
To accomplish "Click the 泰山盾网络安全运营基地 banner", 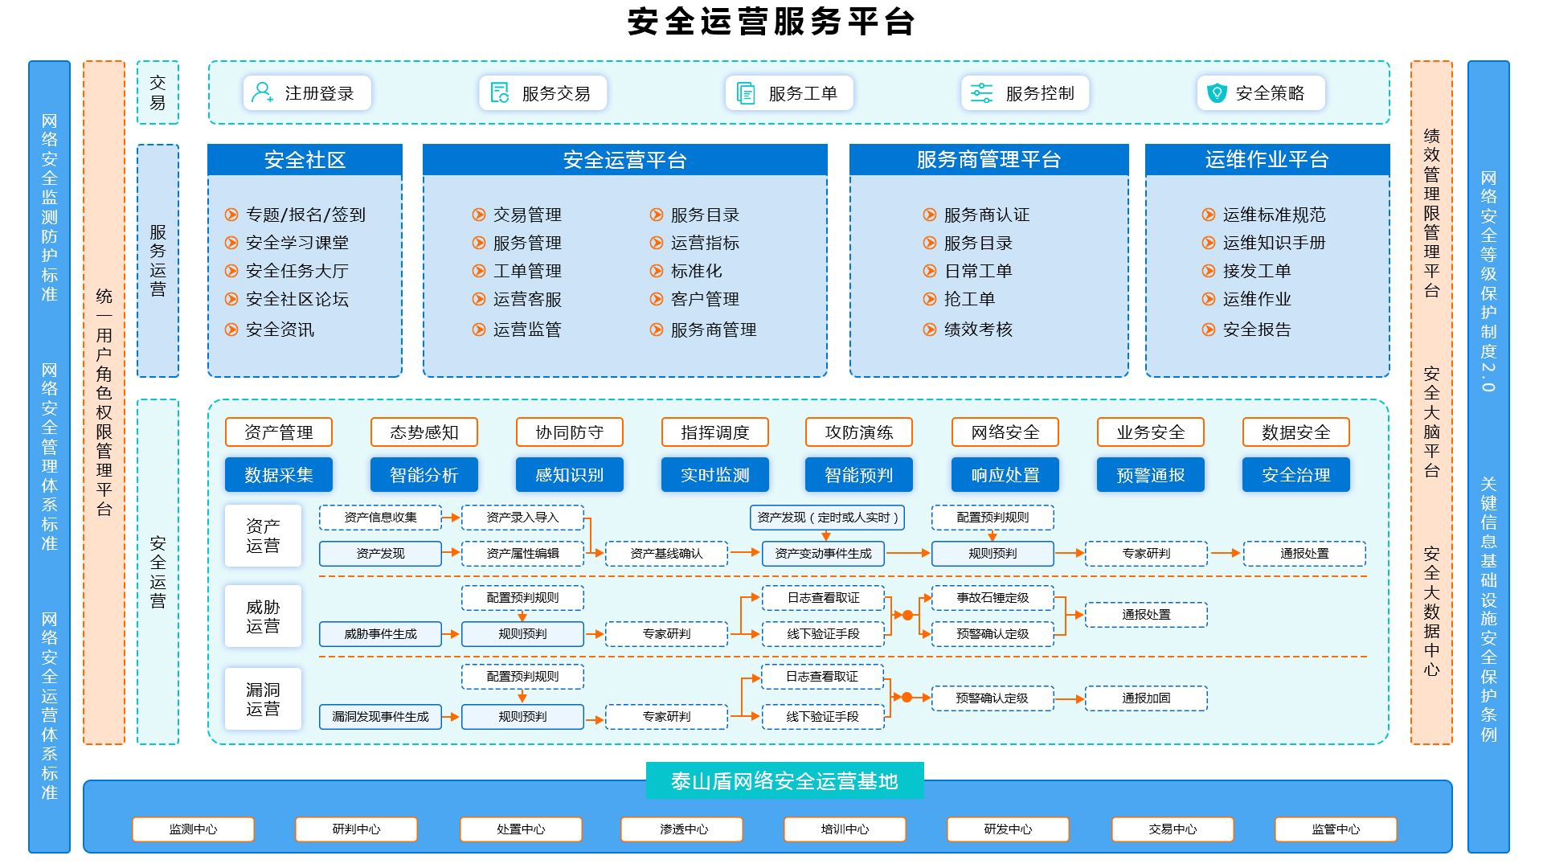I will coord(784,780).
